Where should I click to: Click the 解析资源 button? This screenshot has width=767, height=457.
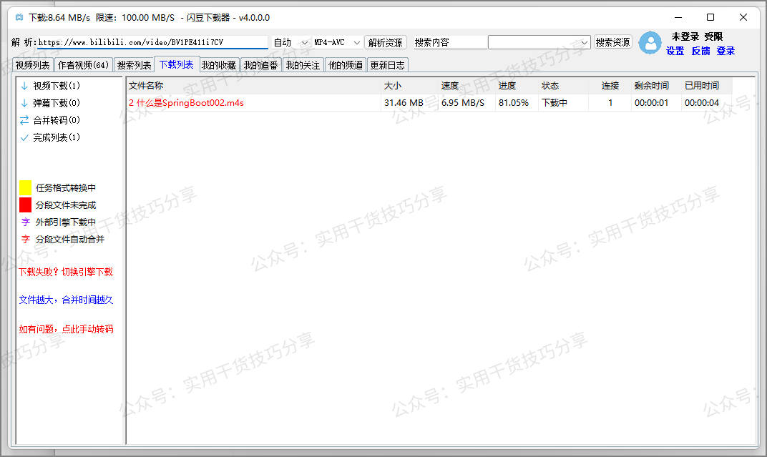click(386, 42)
